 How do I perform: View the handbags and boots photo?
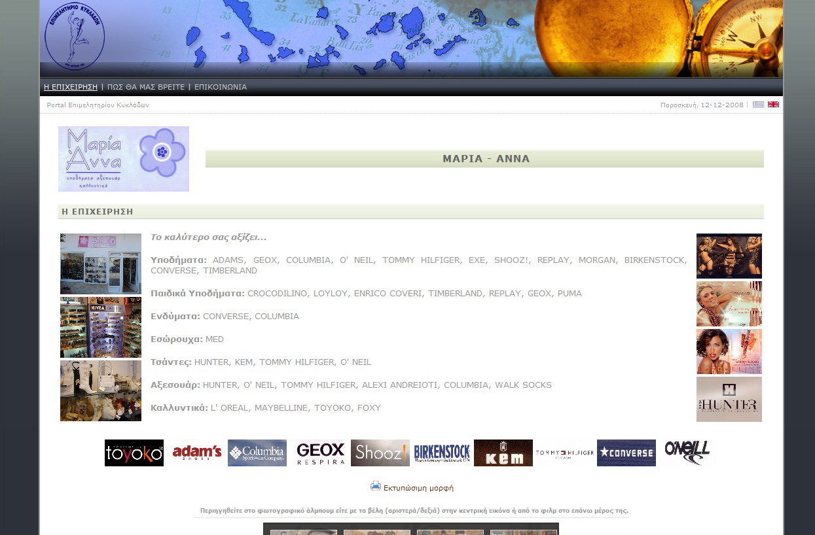[x=101, y=390]
